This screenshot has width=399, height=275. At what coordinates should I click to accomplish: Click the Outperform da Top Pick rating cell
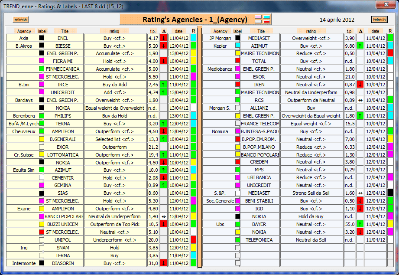pos(115,224)
